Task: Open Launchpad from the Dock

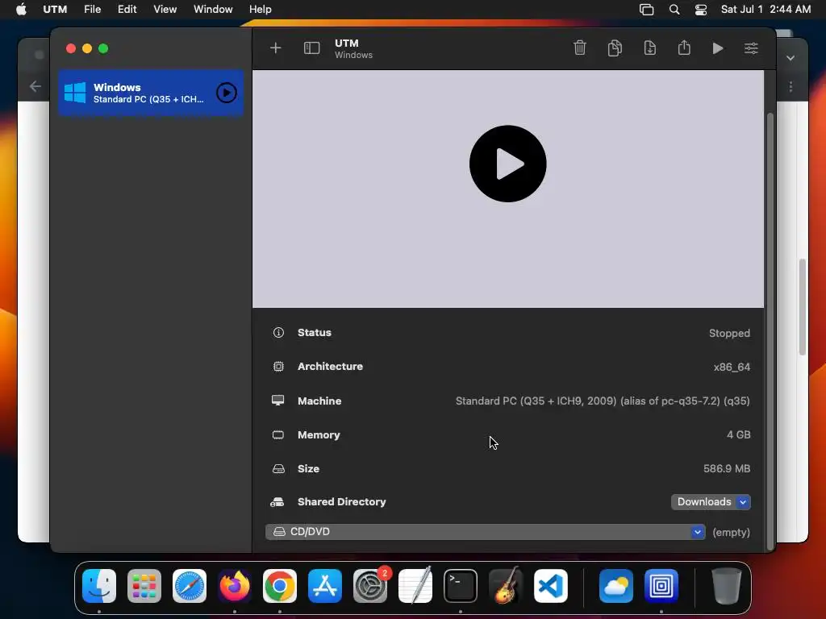Action: point(144,586)
